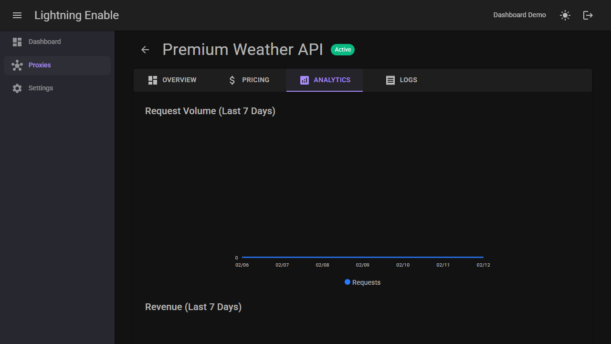Viewport: 611px width, 344px height.
Task: Click the Proxies network hub icon
Action: (x=17, y=65)
